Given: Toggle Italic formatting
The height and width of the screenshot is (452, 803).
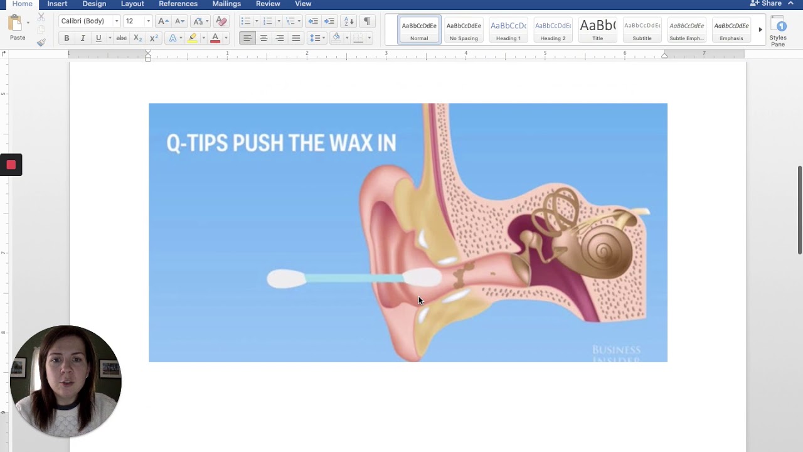Looking at the screenshot, I should coord(82,38).
